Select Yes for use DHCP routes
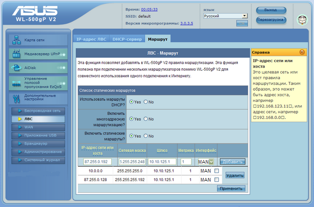The width and height of the screenshot is (314, 207). [x=131, y=102]
